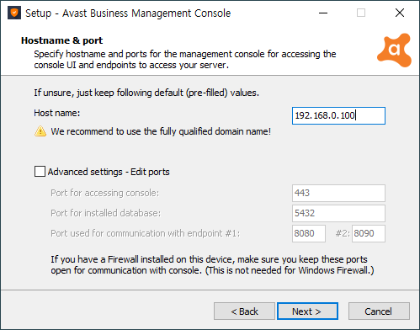420x330 pixels.
Task: Click the Avast shield icon in title bar
Action: click(14, 13)
